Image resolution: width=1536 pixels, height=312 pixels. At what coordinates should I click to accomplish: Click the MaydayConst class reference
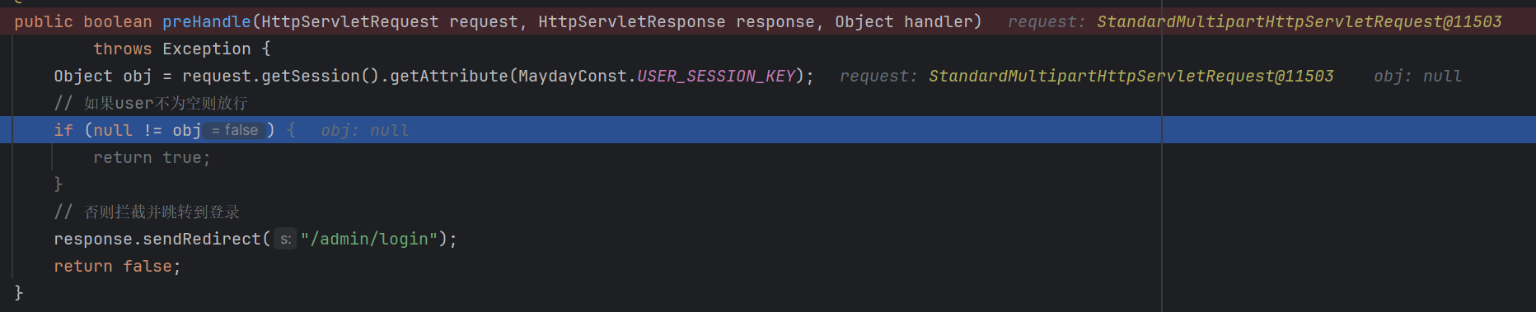573,77
